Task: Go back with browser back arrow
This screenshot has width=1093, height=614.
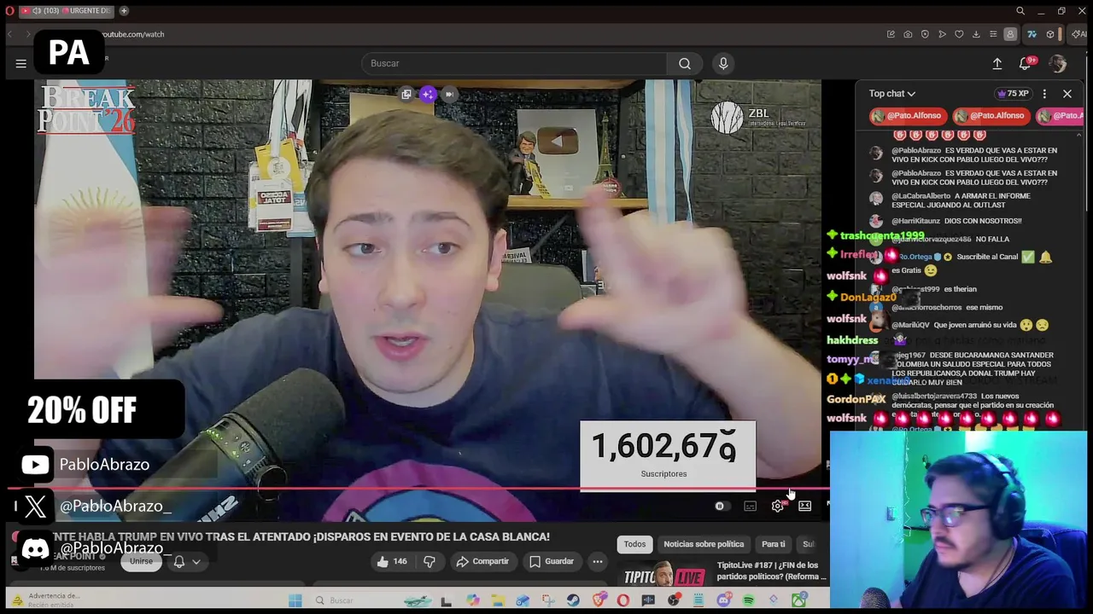Action: coord(10,34)
